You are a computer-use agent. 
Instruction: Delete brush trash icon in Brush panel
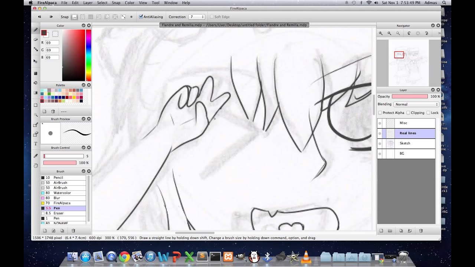point(73,231)
